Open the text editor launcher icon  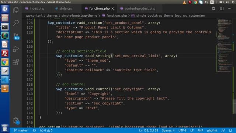5,71
